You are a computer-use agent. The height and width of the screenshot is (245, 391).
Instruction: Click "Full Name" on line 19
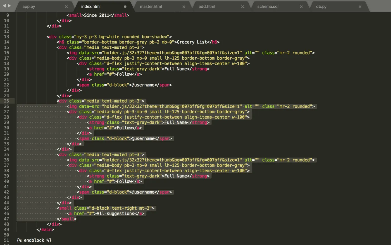pos(176,69)
